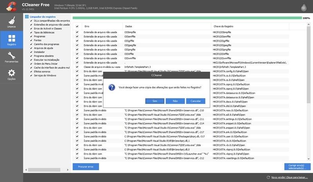Click the Limpador do registro grid icon
This screenshot has height=182, width=313.
click(27, 16)
